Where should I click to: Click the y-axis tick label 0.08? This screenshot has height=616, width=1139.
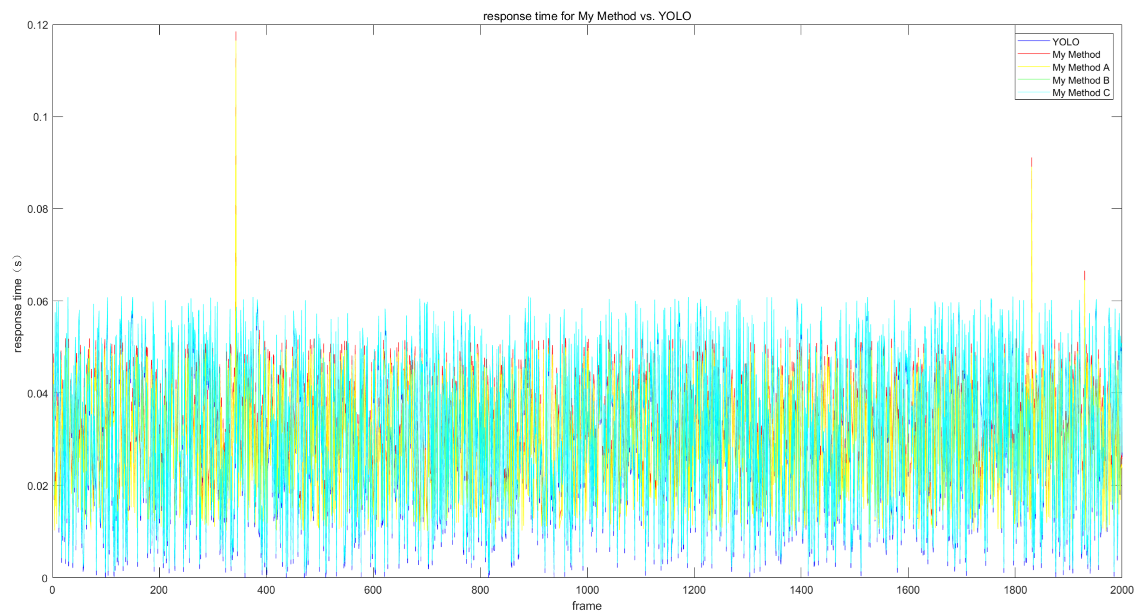tap(38, 209)
